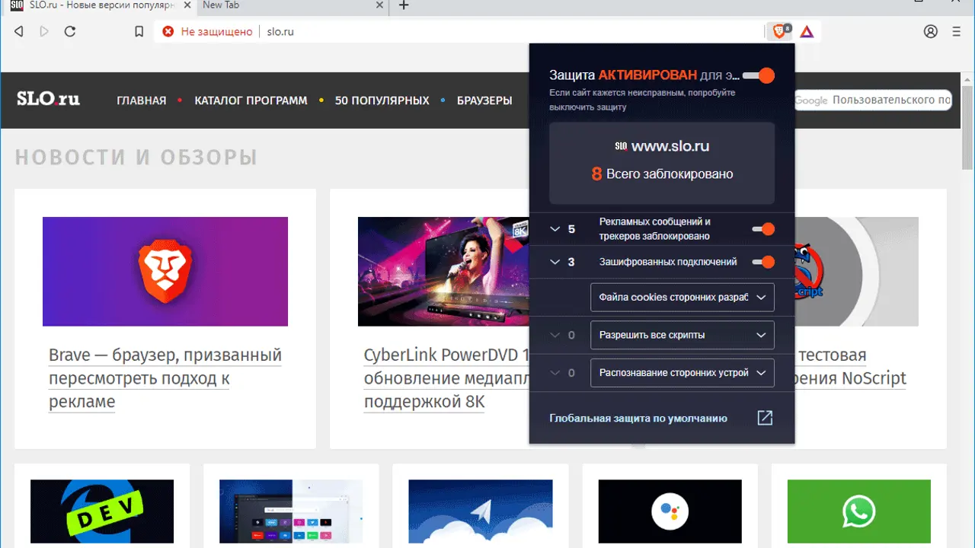Open third-party cookies dropdown
The width and height of the screenshot is (975, 548).
pos(682,298)
